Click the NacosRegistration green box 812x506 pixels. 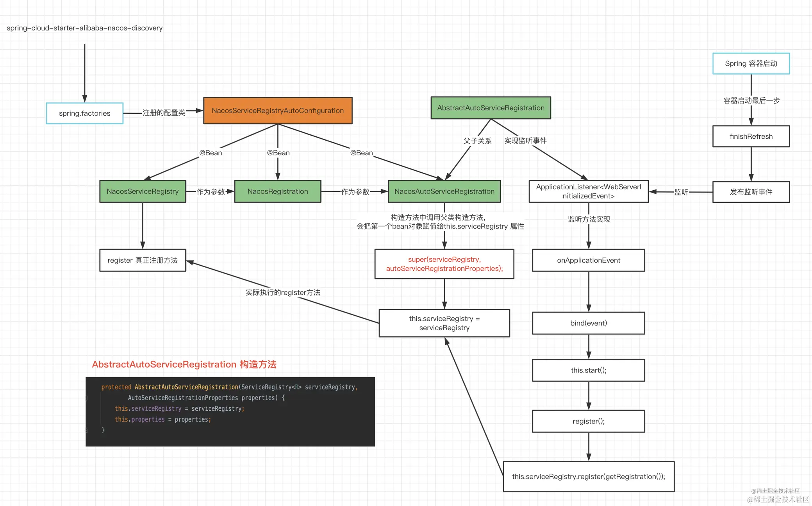[278, 191]
